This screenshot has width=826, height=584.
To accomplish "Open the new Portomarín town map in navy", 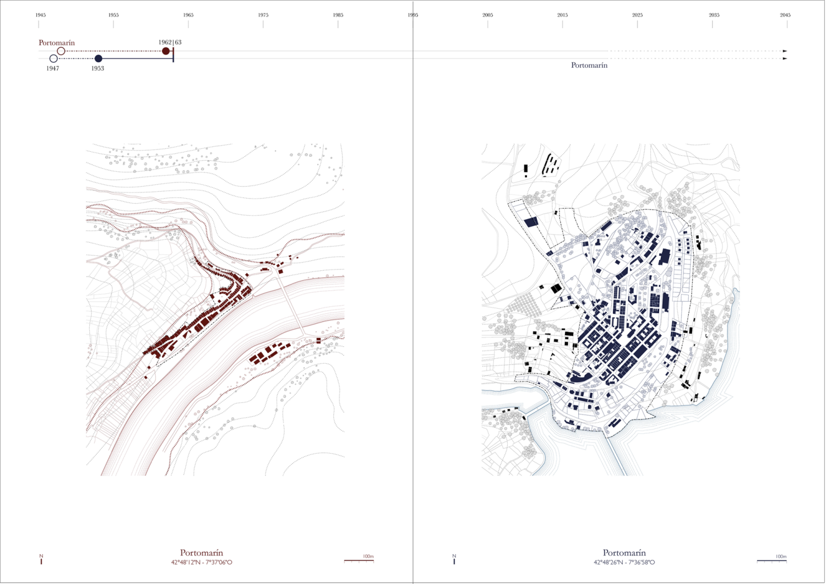I will point(610,309).
